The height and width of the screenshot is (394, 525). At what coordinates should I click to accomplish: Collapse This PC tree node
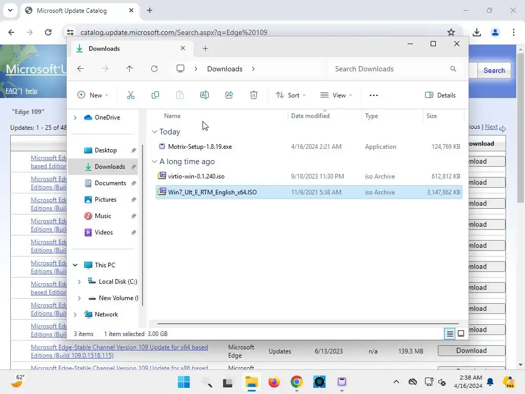tap(75, 265)
